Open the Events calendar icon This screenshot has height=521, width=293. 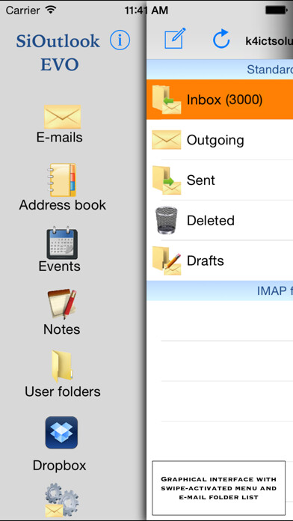pyautogui.click(x=62, y=243)
